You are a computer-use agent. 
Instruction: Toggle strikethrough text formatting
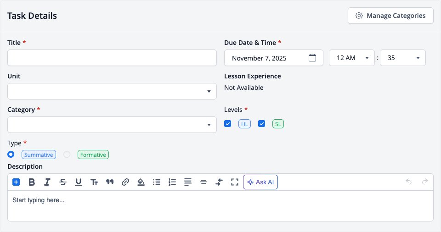[x=63, y=182]
